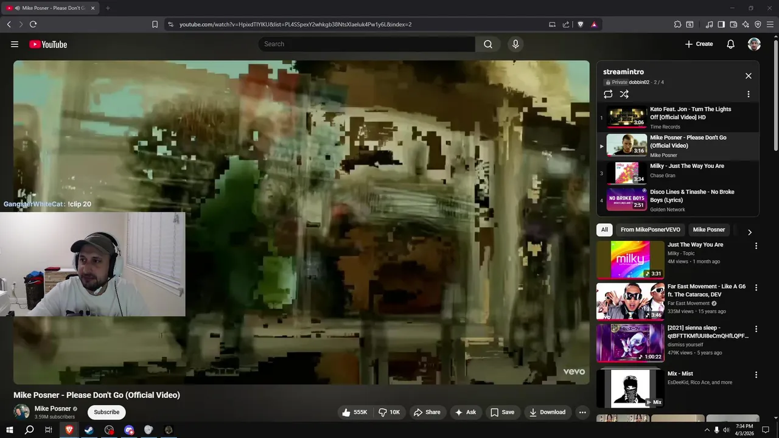Open Mike Posner channel name
The height and width of the screenshot is (438, 779).
(52, 408)
